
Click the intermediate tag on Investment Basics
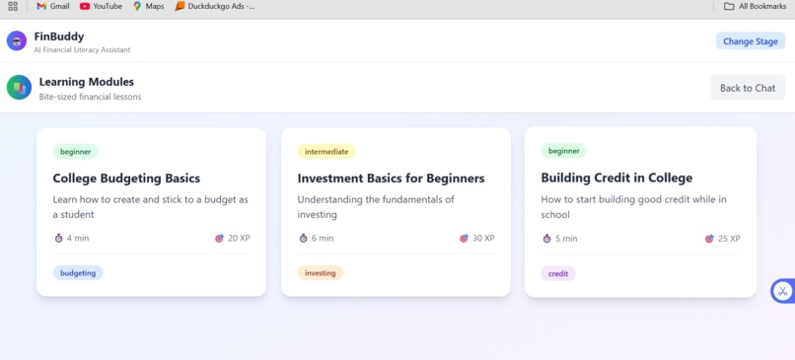326,151
